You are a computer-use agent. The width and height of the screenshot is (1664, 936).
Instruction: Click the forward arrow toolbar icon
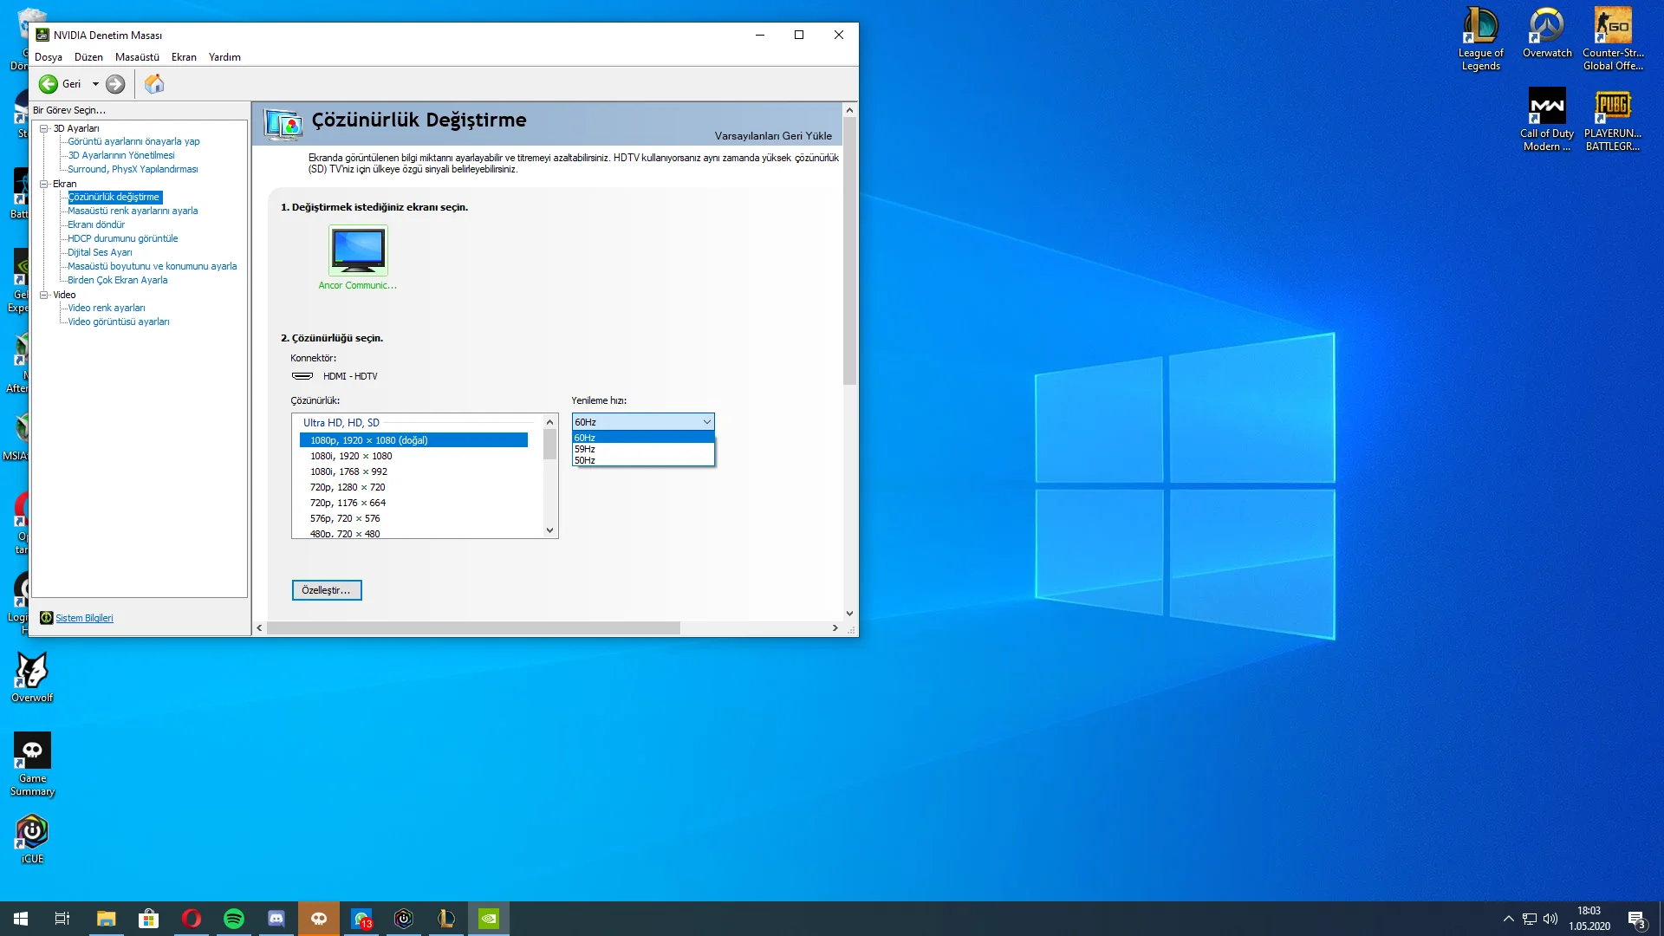(115, 84)
